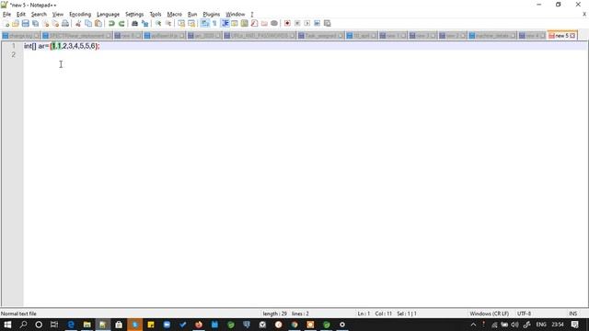Click the INS insert mode indicator

(x=572, y=314)
